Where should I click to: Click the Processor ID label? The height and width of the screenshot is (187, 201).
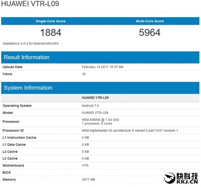[13, 130]
